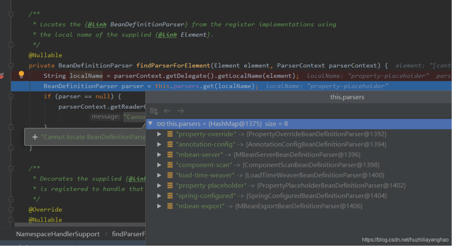Click the watch glasses icon beside this.parsers
452x246 pixels.
coord(161,124)
